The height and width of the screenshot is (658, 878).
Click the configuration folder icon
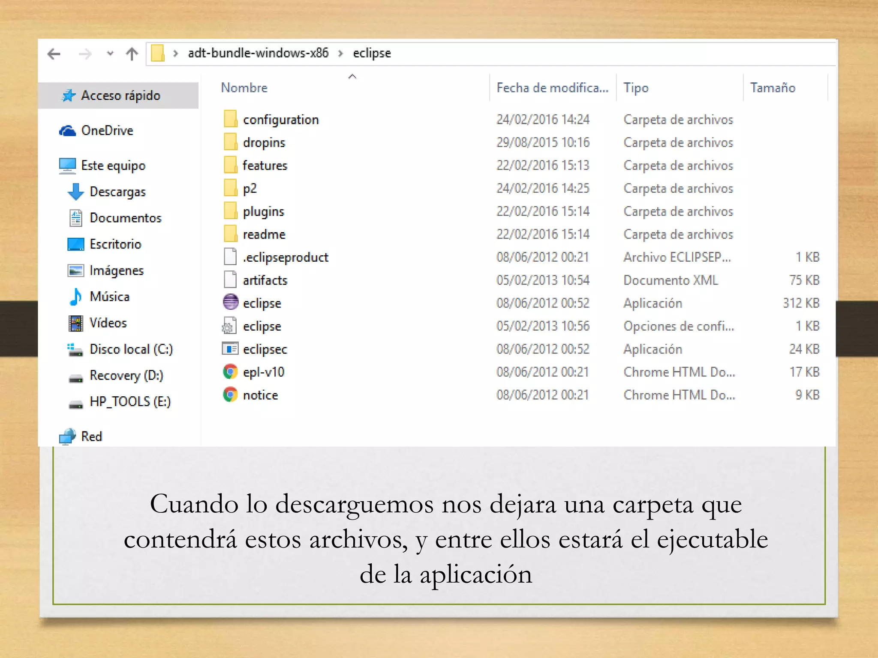click(x=230, y=119)
